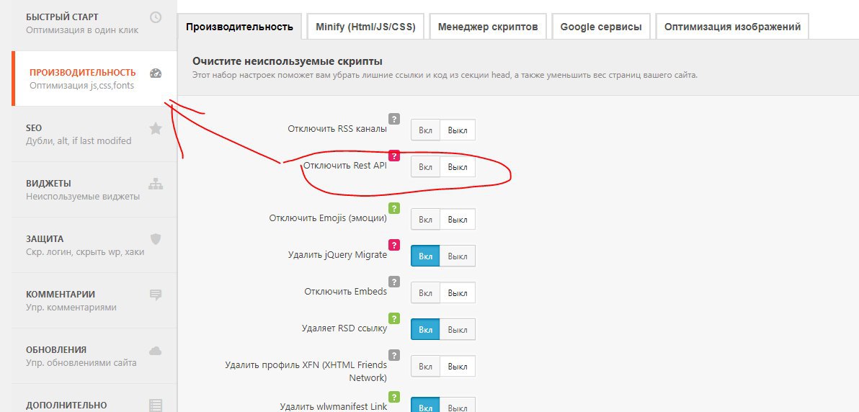Image resolution: width=859 pixels, height=412 pixels.
Task: Set Отключить RSS каналы to Выкл
Action: pos(458,130)
